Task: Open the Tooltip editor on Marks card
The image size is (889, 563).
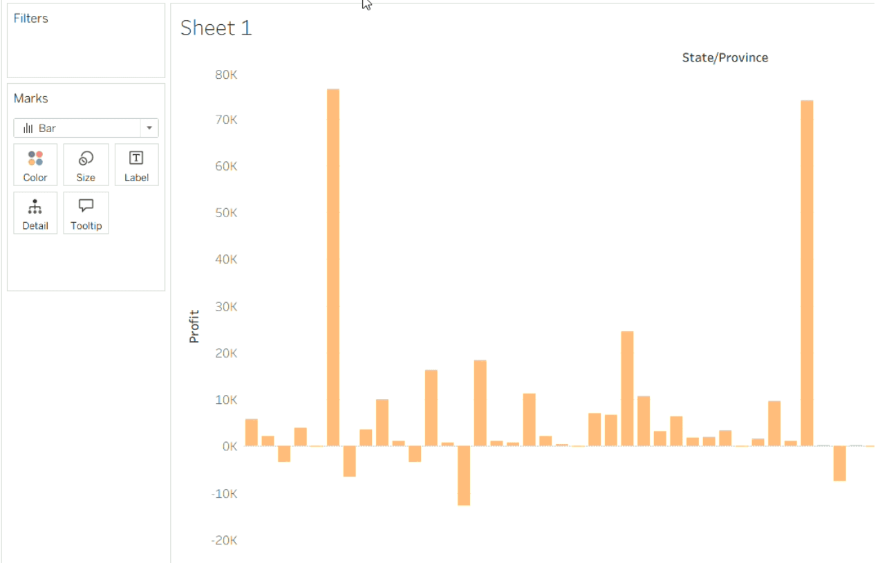Action: coord(86,213)
